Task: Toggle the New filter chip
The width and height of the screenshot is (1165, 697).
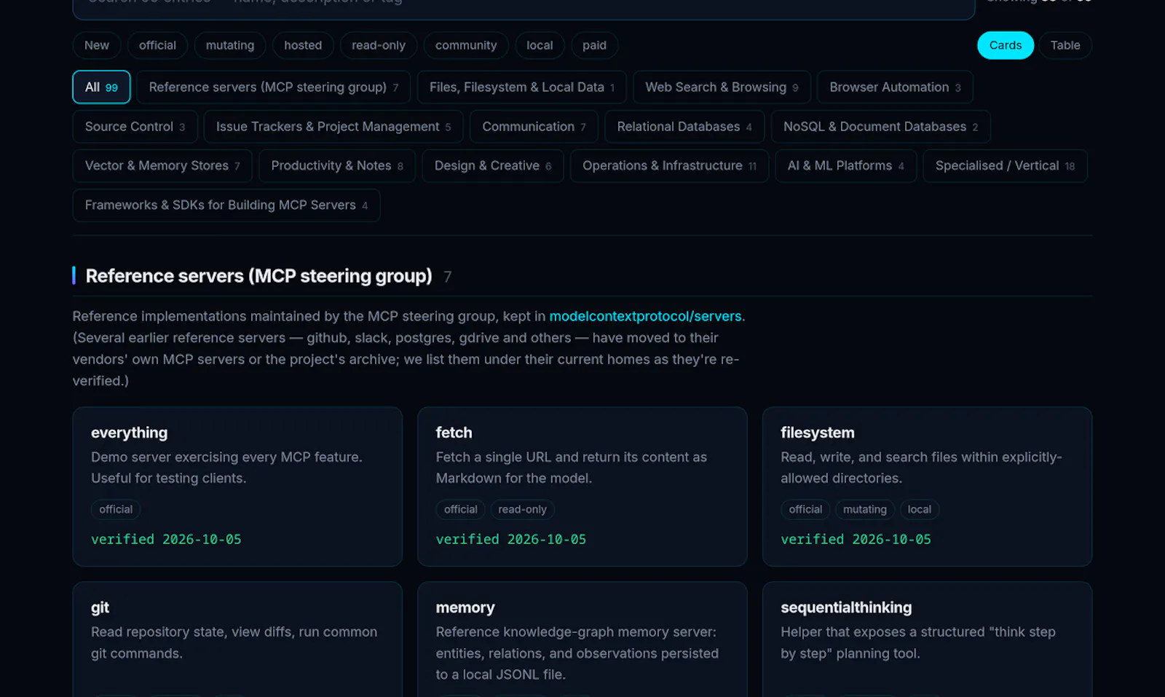Action: pos(97,45)
